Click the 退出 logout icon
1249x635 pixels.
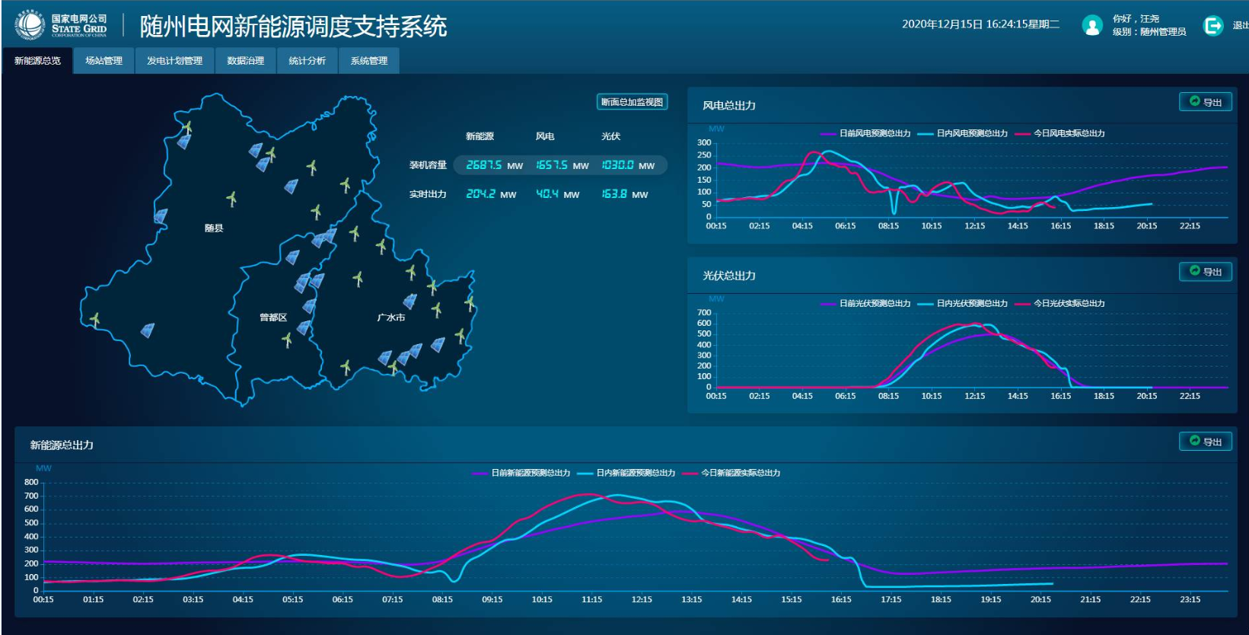click(1212, 26)
